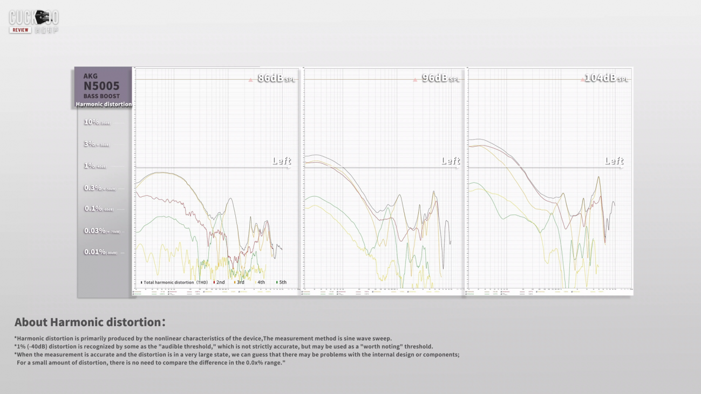Click the pink triangle marker beside 86dB SPL
This screenshot has height=394, width=701.
[x=250, y=79]
